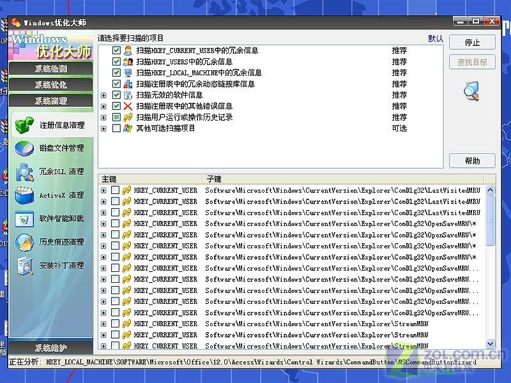
Task: Select 冗余DLL 清理 sidebar icon
Action: pyautogui.click(x=24, y=172)
